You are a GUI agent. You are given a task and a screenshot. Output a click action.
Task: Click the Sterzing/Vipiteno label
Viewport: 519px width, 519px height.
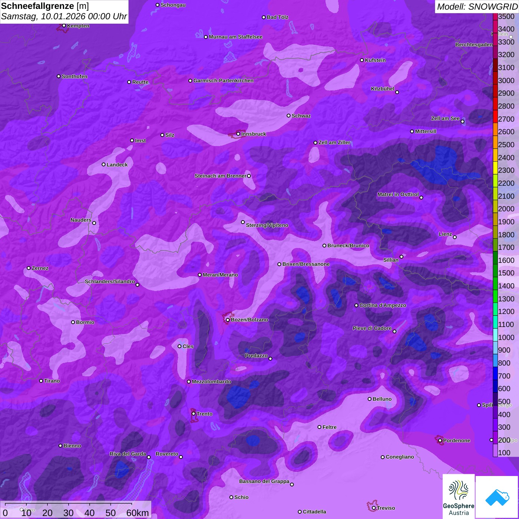click(267, 225)
